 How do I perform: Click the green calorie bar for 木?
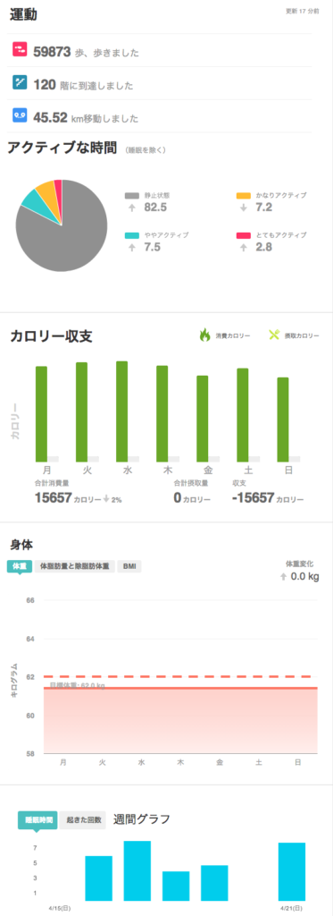(162, 414)
